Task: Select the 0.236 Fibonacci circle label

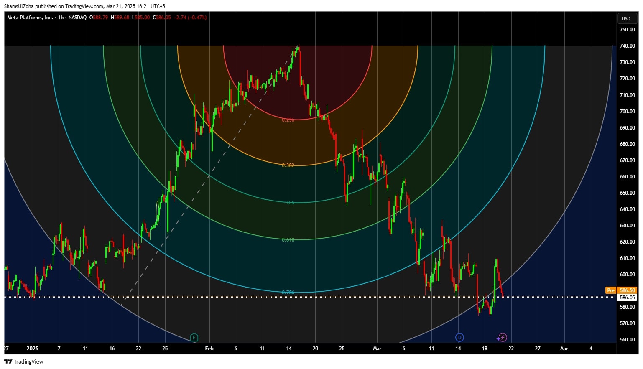Action: point(288,120)
